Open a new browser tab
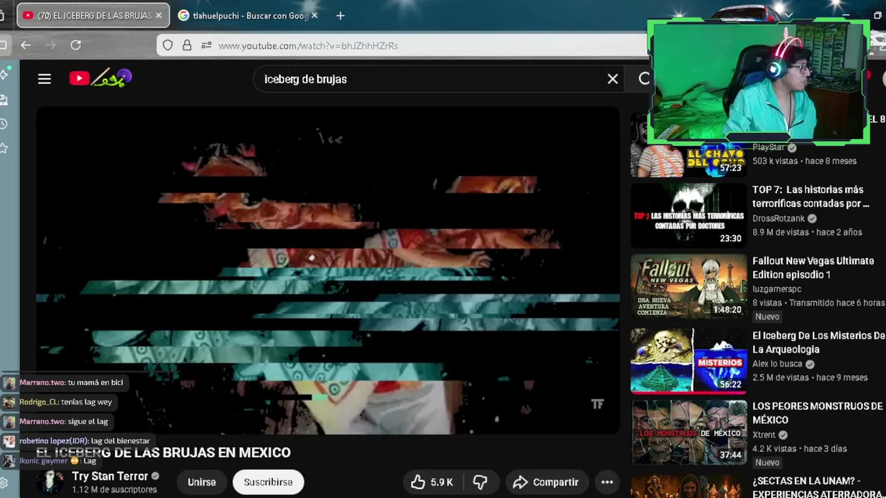Screen dimensions: 886x498 tap(340, 15)
